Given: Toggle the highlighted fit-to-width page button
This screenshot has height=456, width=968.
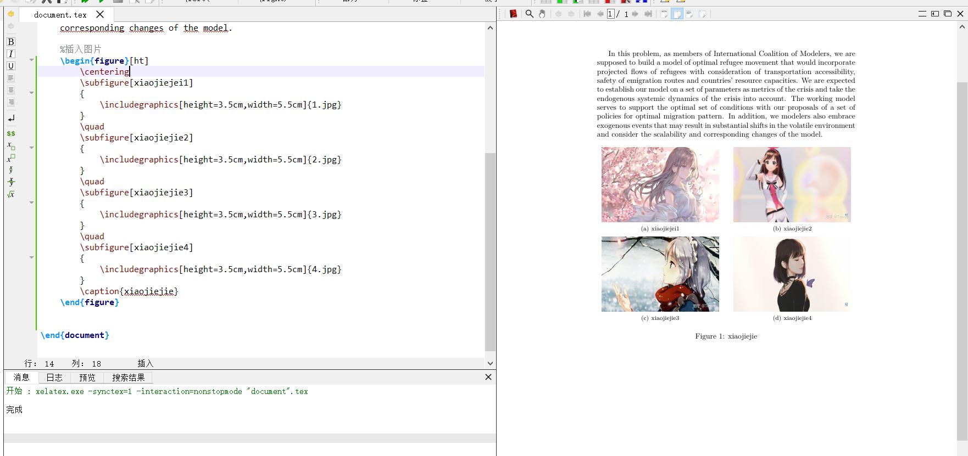Looking at the screenshot, I should coord(677,14).
